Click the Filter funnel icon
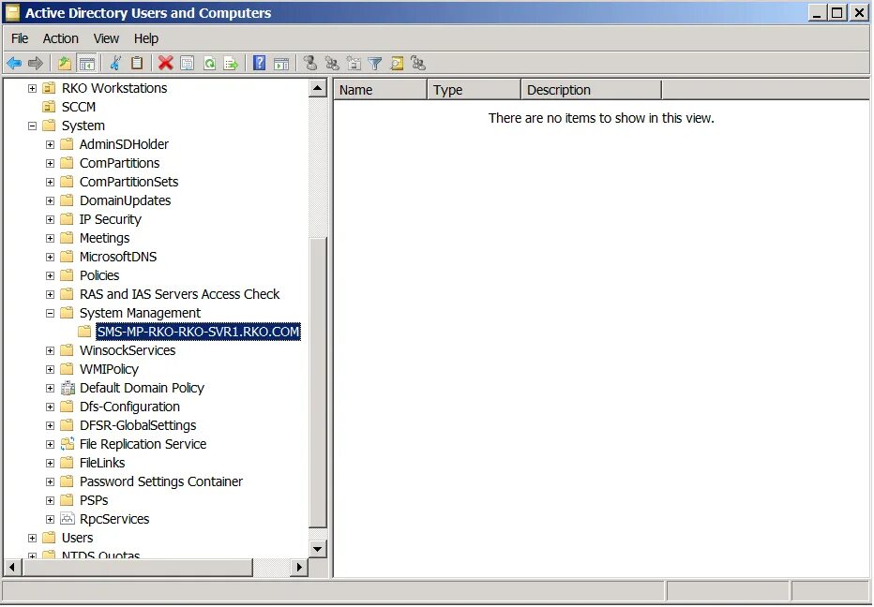874x607 pixels. click(x=375, y=64)
